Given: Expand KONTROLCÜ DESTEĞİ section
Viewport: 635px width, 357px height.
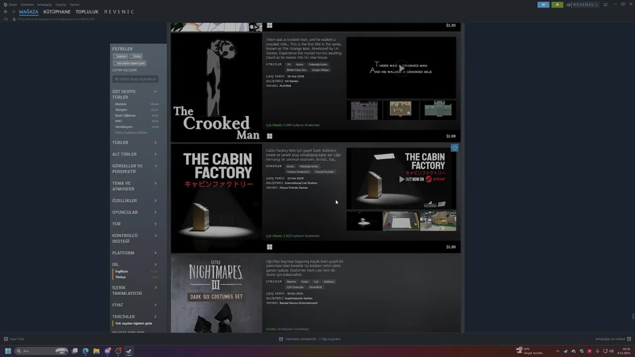Looking at the screenshot, I should 134,238.
